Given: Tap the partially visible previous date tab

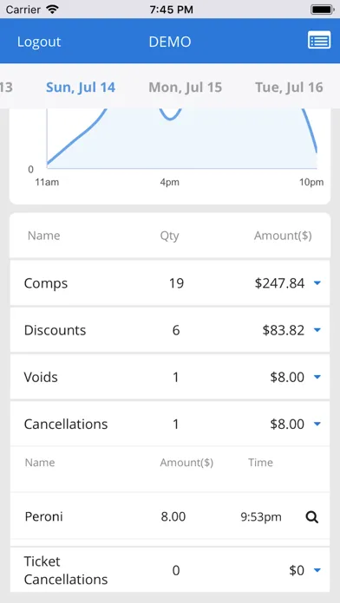Looking at the screenshot, I should [6, 88].
